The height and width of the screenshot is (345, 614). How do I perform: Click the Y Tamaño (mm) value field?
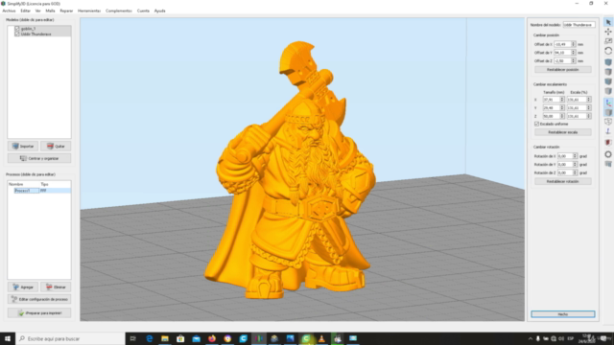(552, 108)
